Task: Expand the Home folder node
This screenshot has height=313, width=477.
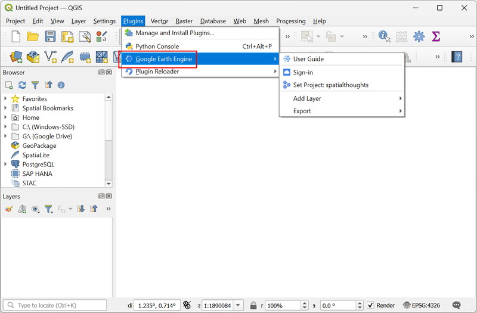Action: pyautogui.click(x=5, y=117)
